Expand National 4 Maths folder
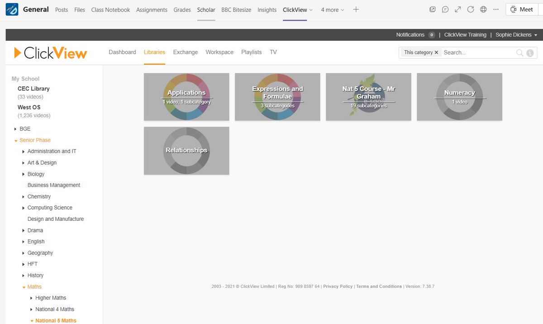Image resolution: width=543 pixels, height=324 pixels. pos(32,309)
